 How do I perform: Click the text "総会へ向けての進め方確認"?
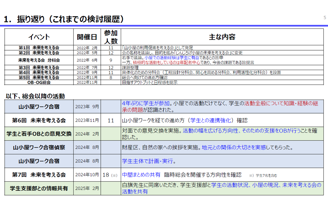[145, 78]
